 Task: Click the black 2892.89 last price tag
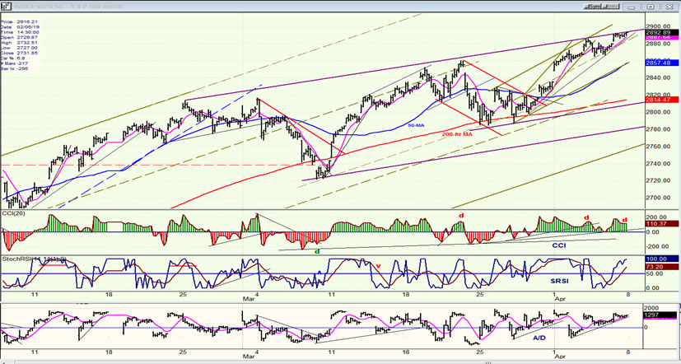pos(660,32)
